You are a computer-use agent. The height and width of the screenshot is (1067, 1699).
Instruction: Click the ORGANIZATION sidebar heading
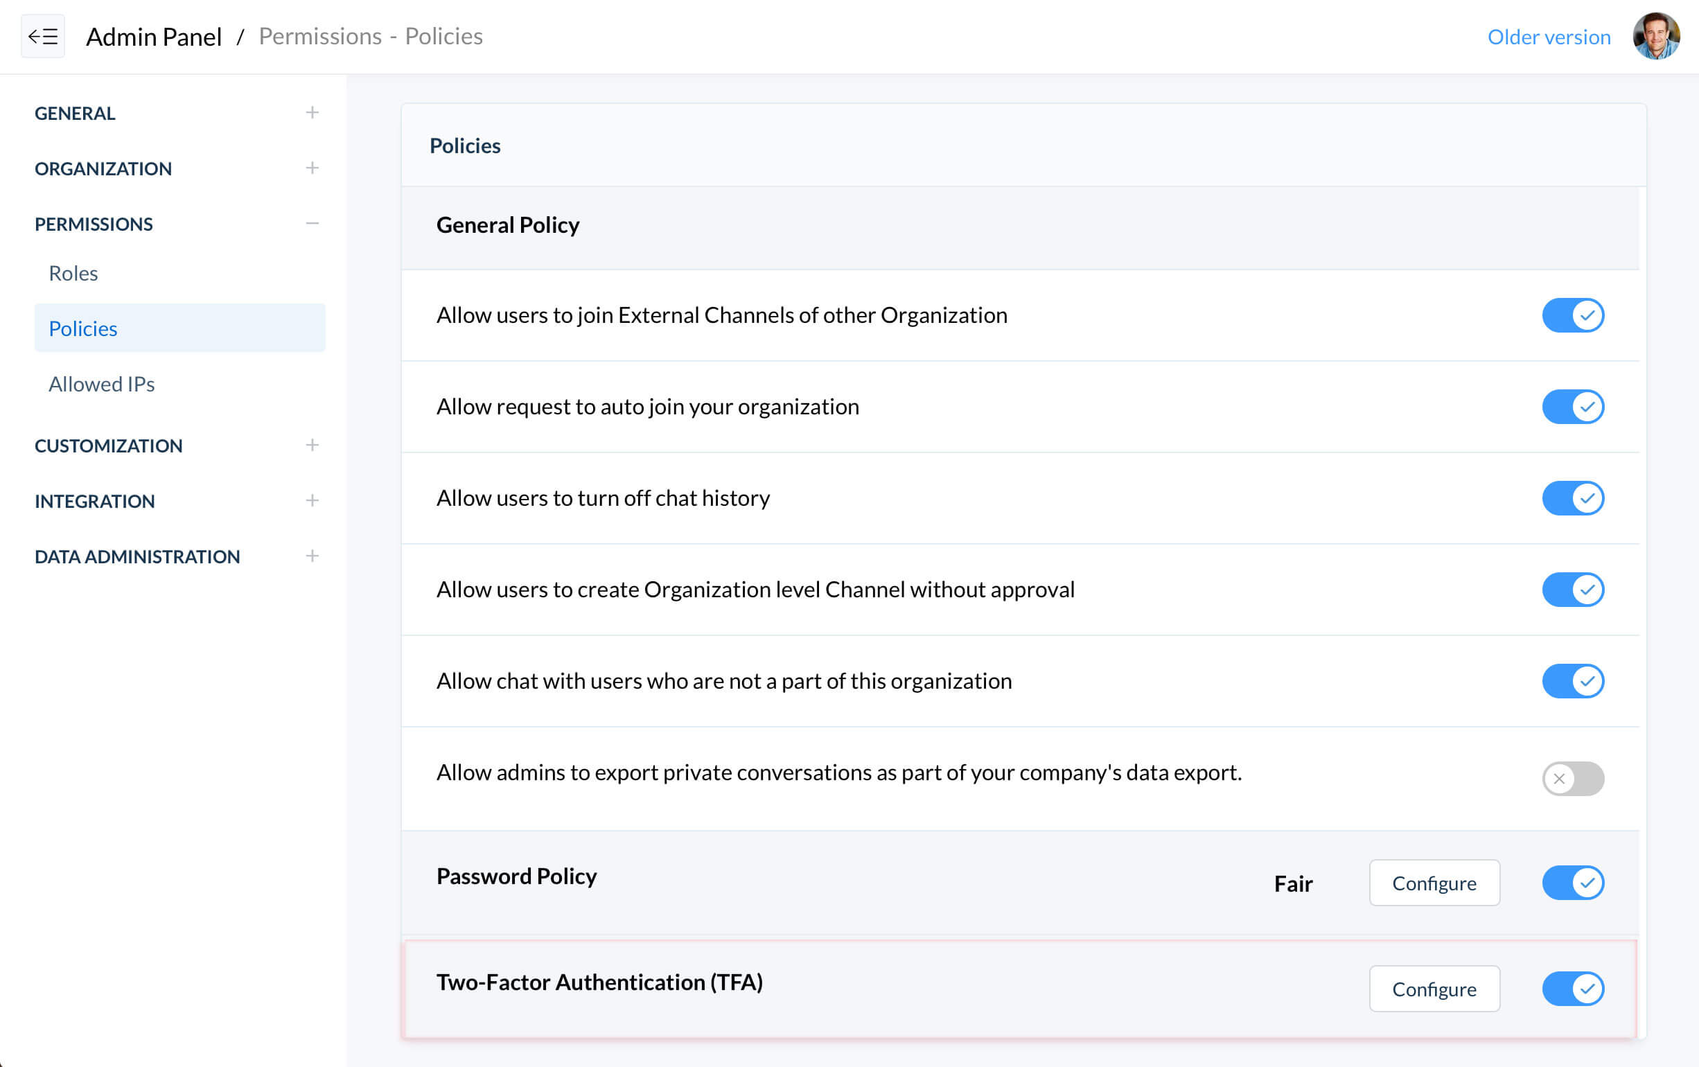pyautogui.click(x=103, y=168)
